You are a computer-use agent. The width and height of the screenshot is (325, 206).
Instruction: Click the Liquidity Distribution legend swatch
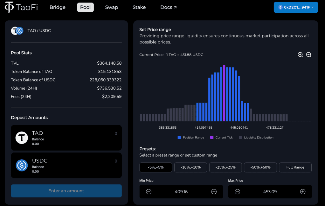241,138
